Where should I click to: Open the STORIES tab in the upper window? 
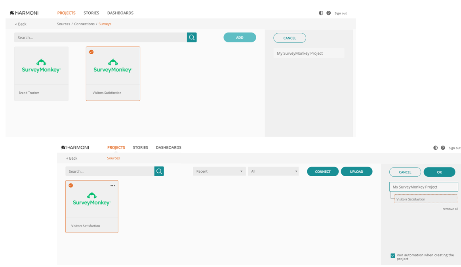point(91,13)
